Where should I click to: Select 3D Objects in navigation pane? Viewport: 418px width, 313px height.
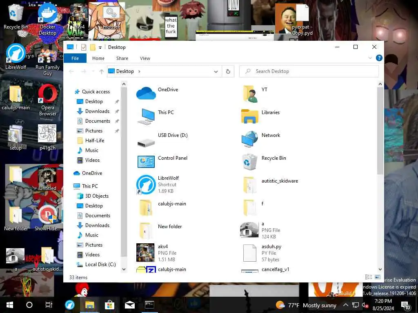(x=93, y=196)
